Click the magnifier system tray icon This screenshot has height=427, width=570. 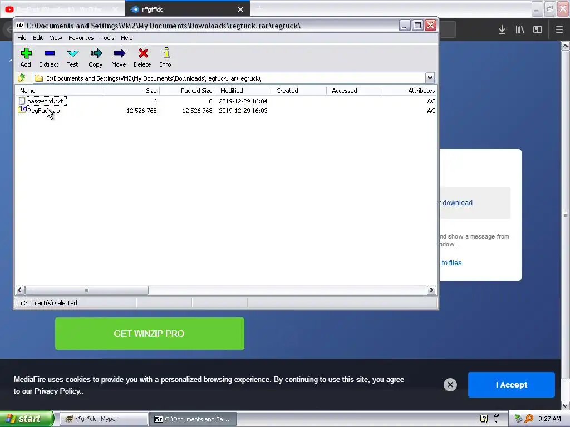(529, 419)
